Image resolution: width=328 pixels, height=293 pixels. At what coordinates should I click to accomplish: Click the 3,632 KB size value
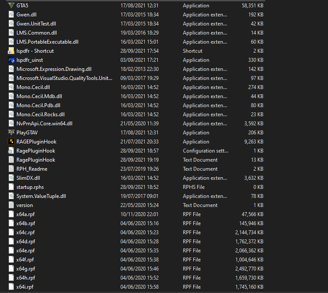point(254,178)
